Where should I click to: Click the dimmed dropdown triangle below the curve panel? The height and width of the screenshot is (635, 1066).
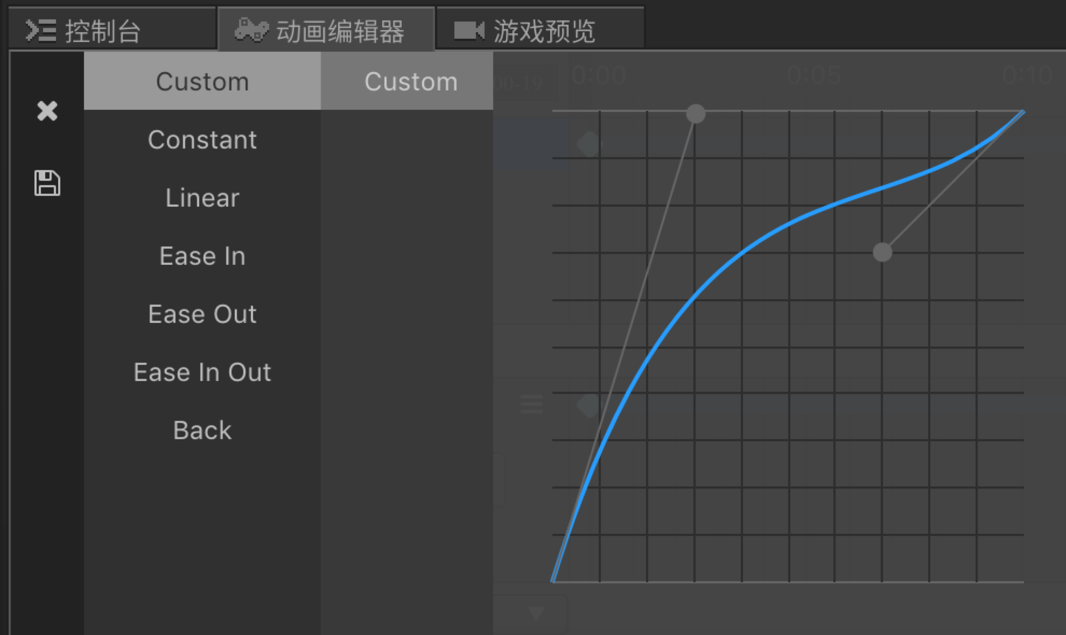point(536,613)
